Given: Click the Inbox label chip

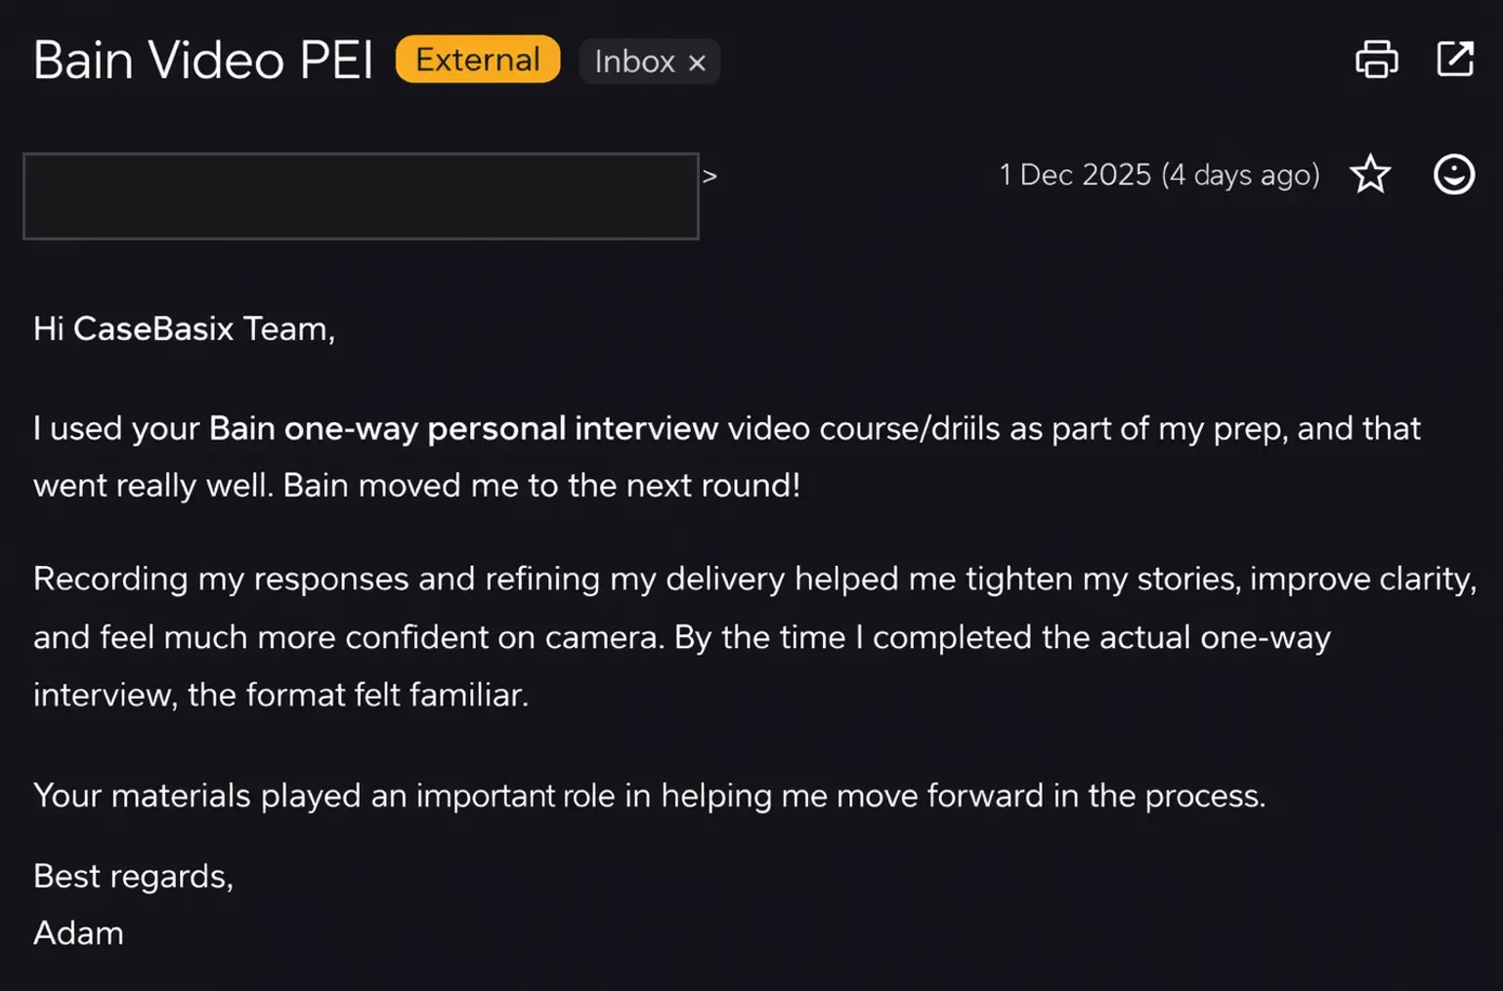Looking at the screenshot, I should tap(634, 62).
